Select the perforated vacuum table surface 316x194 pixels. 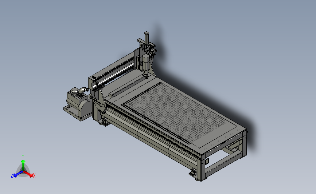(176, 113)
